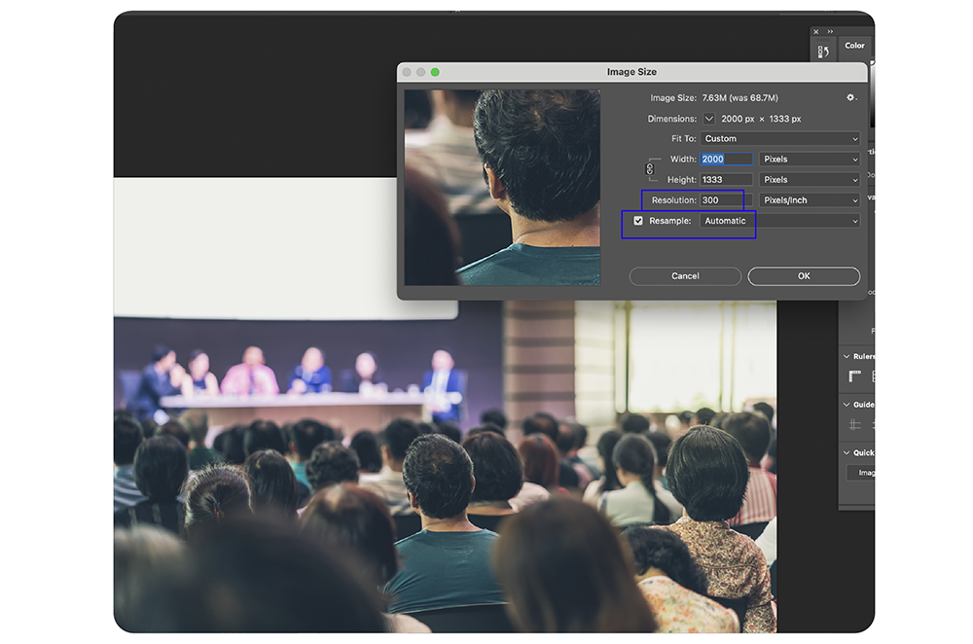
Task: Open the Fit To Custom dropdown
Action: pyautogui.click(x=780, y=139)
